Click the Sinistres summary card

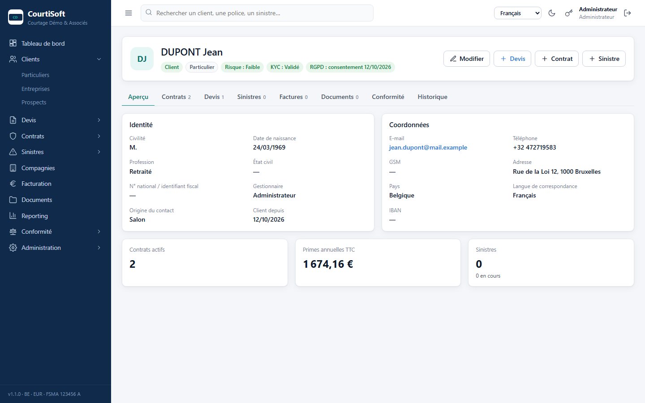click(551, 262)
